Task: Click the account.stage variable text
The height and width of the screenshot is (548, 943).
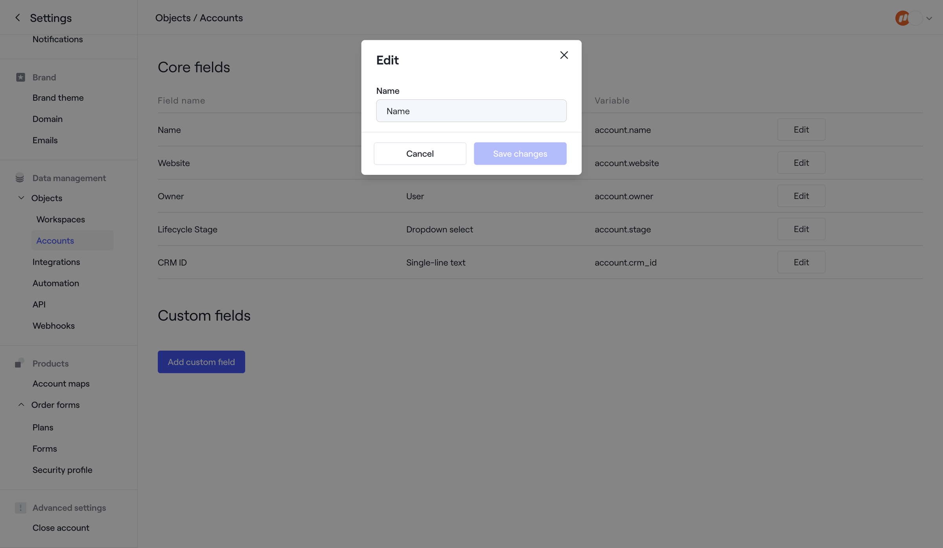Action: (622, 229)
